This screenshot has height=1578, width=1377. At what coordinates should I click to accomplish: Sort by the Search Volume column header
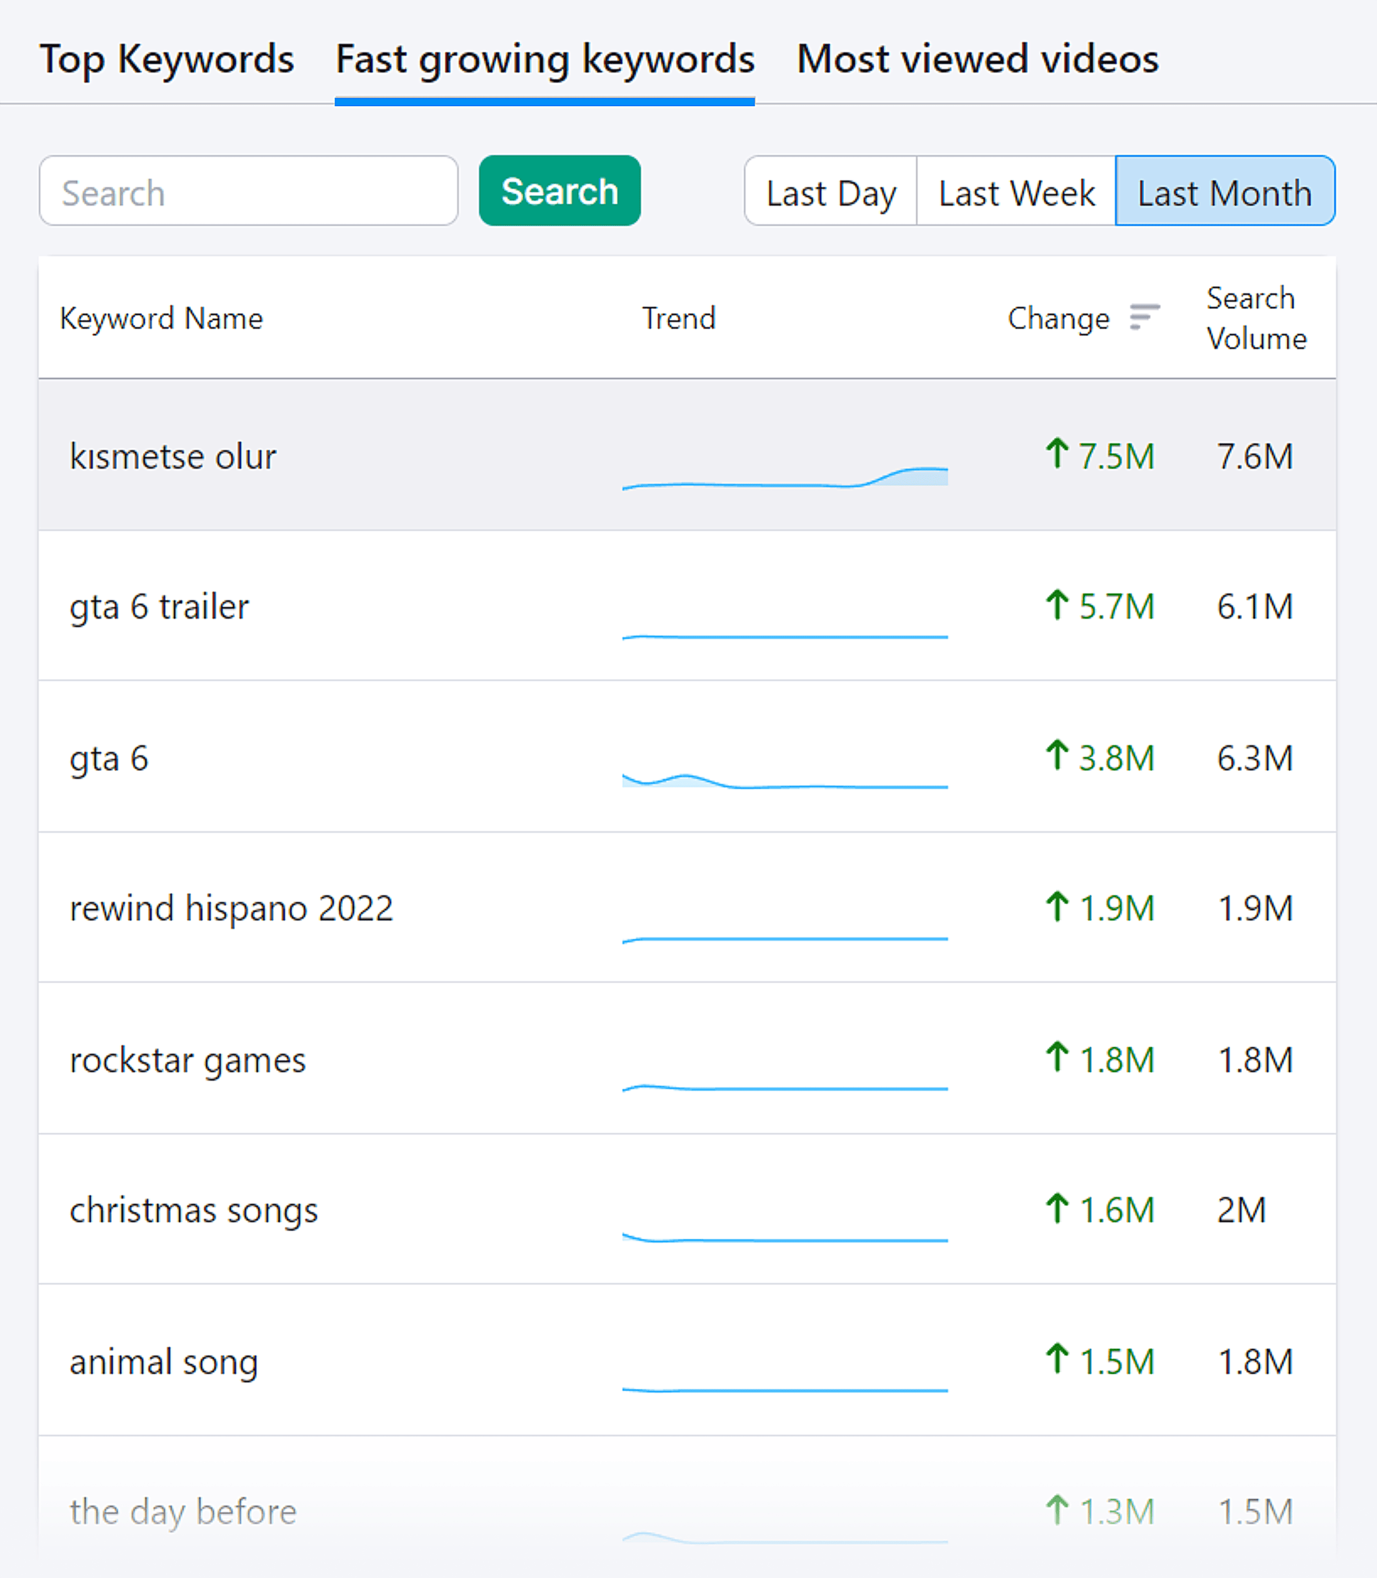[1256, 318]
